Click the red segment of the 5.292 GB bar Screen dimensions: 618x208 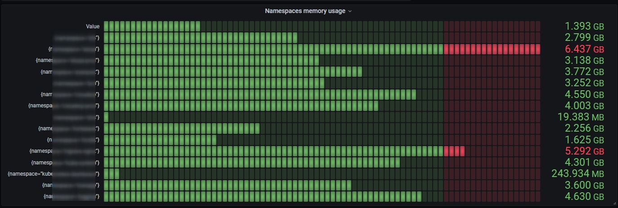[454, 151]
